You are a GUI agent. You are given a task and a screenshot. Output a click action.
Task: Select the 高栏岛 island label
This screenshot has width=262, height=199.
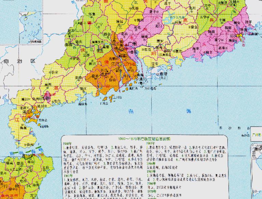pyautogui.click(x=133, y=88)
